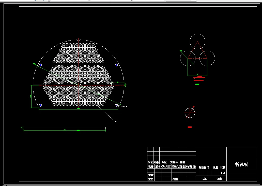Select the lower-right blue bolt hole

point(116,105)
